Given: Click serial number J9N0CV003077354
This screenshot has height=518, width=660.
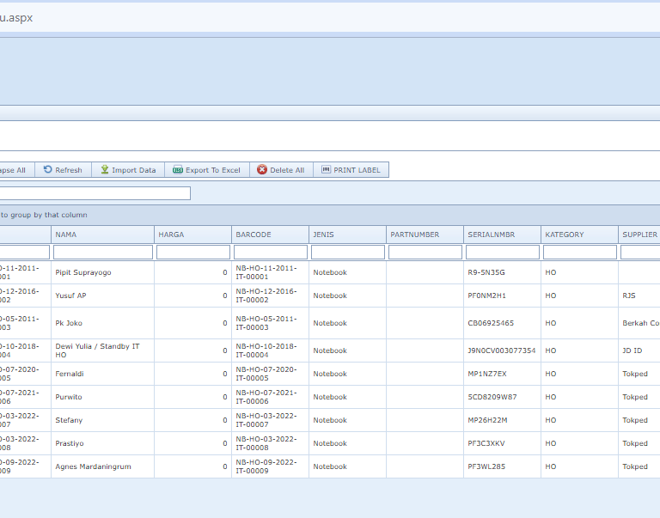Looking at the screenshot, I should (502, 350).
